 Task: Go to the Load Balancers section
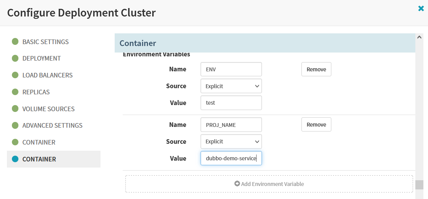click(48, 75)
